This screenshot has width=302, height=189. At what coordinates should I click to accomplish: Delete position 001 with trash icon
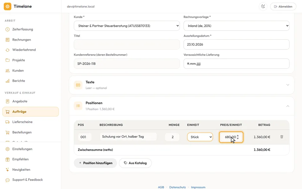tap(282, 137)
